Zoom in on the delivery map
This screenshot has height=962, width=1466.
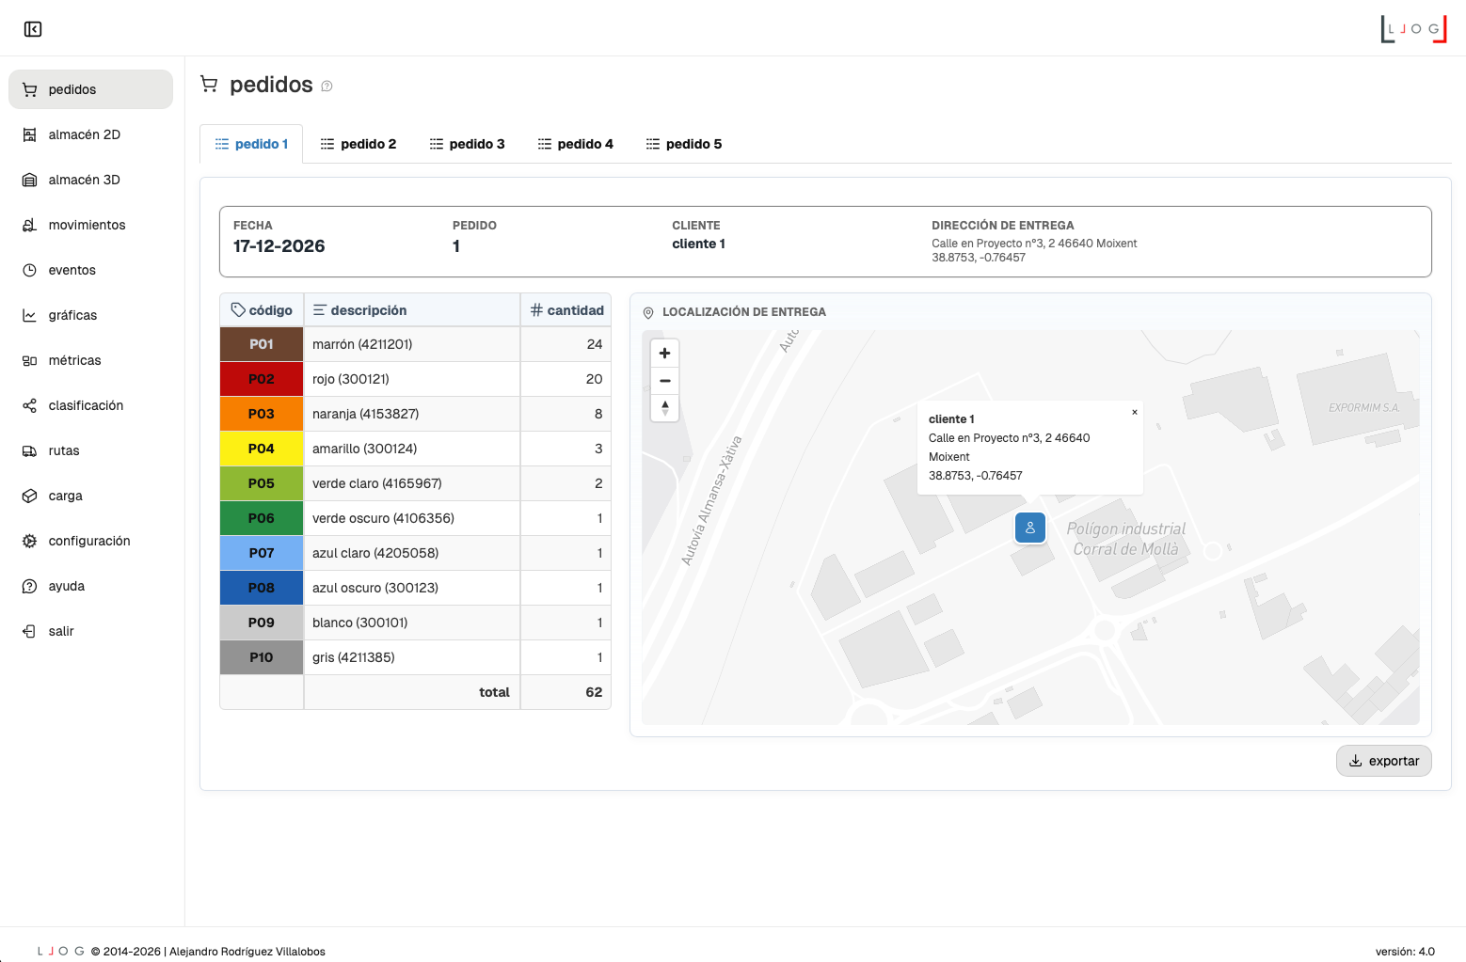click(664, 354)
